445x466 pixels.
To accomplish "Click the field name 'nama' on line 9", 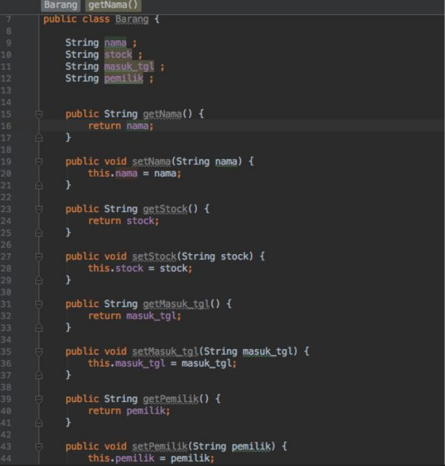I will [115, 43].
